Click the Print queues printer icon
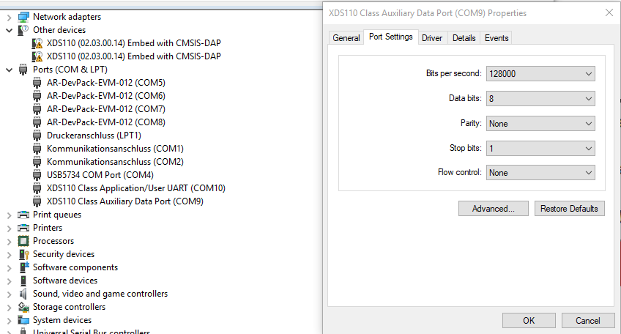The image size is (621, 334). coord(23,215)
